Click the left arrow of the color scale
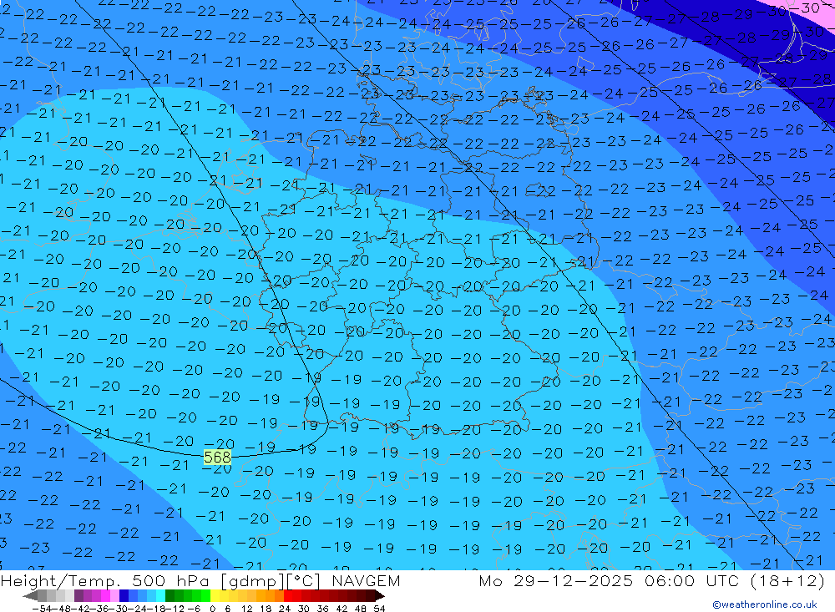The width and height of the screenshot is (835, 612). pyautogui.click(x=30, y=596)
